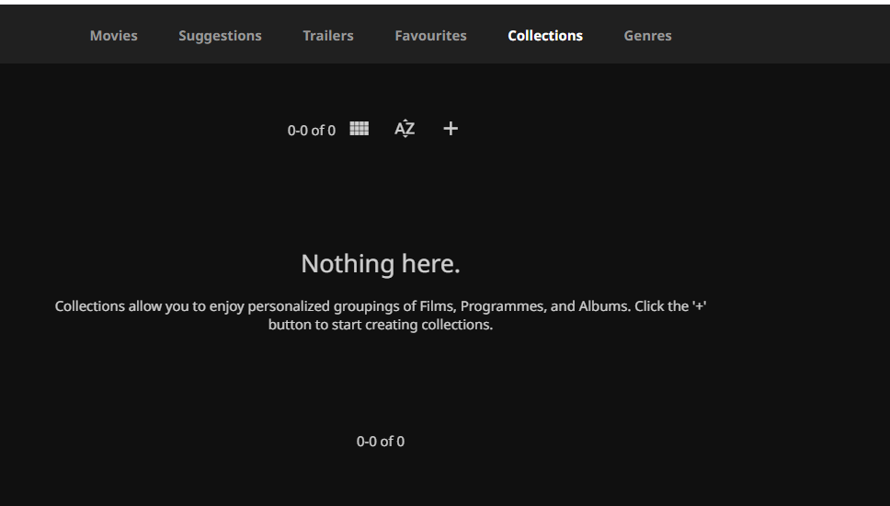Click the word "Albums" in the description
Image resolution: width=890 pixels, height=506 pixels.
pyautogui.click(x=602, y=306)
